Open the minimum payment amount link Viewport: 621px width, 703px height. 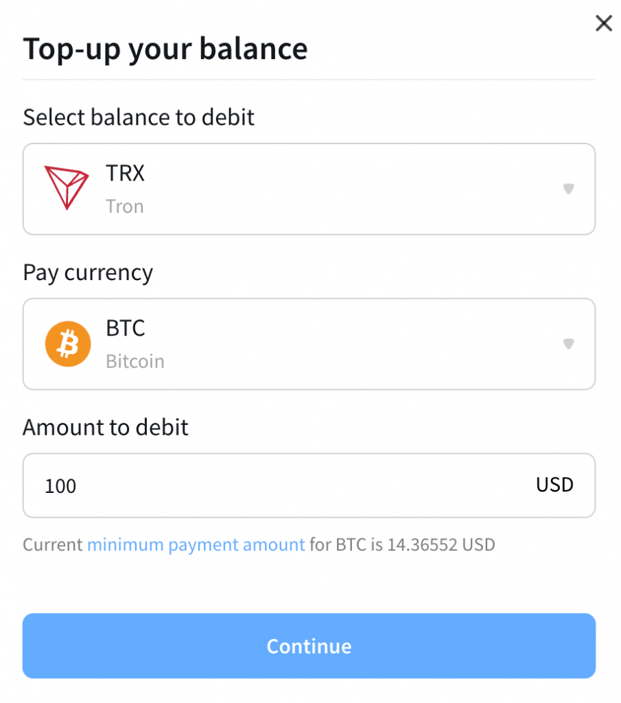[x=196, y=545]
